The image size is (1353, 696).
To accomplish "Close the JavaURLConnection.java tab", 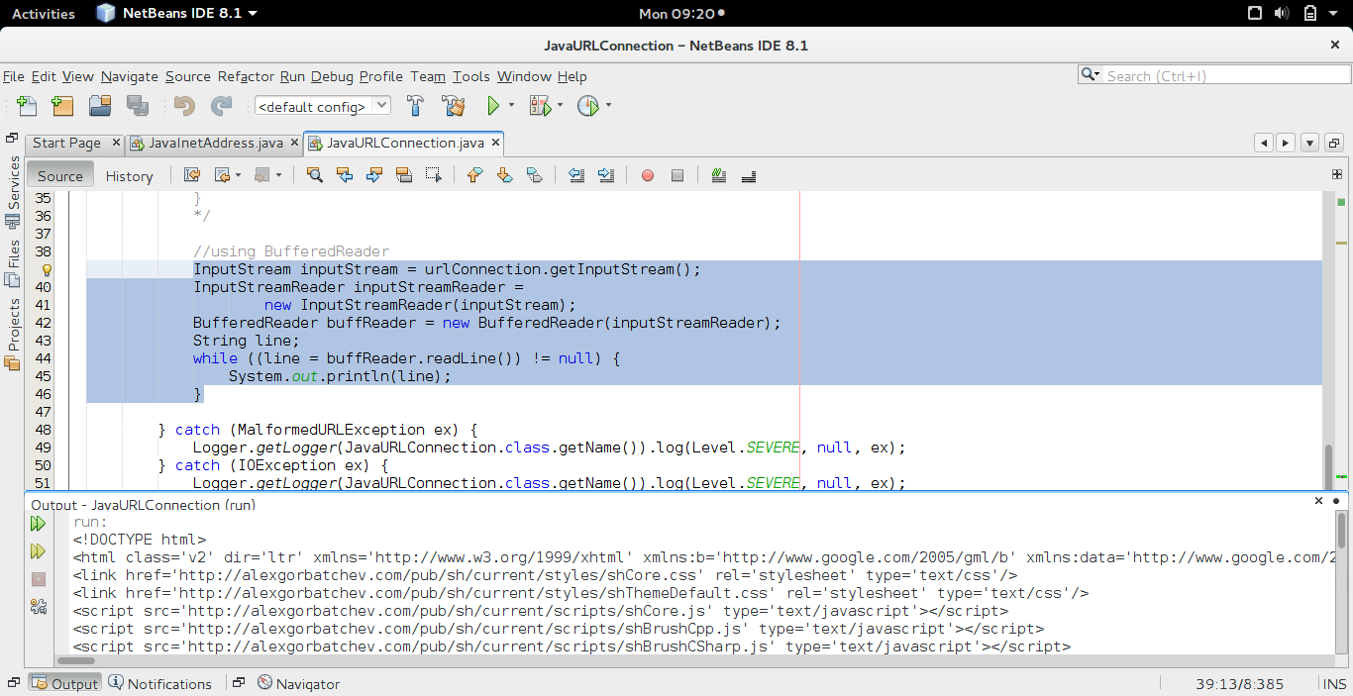I will point(495,143).
